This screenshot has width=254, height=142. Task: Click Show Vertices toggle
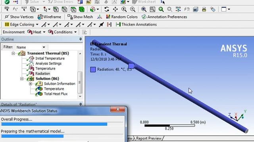click(19, 17)
